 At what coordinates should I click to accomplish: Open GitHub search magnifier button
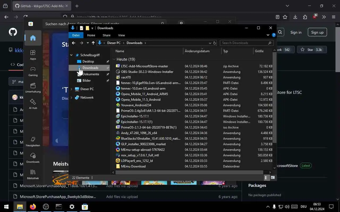coord(280,32)
